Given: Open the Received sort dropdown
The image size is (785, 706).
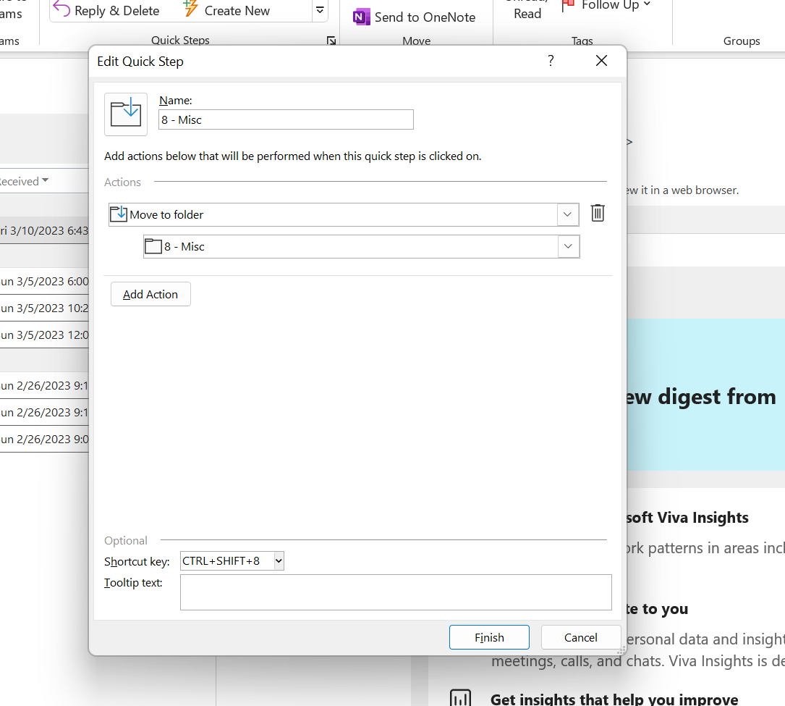Looking at the screenshot, I should [x=45, y=180].
